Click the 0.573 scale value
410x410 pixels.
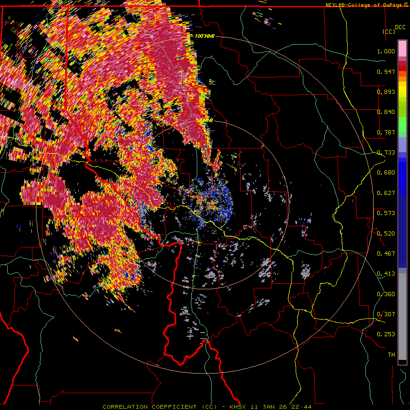point(386,213)
